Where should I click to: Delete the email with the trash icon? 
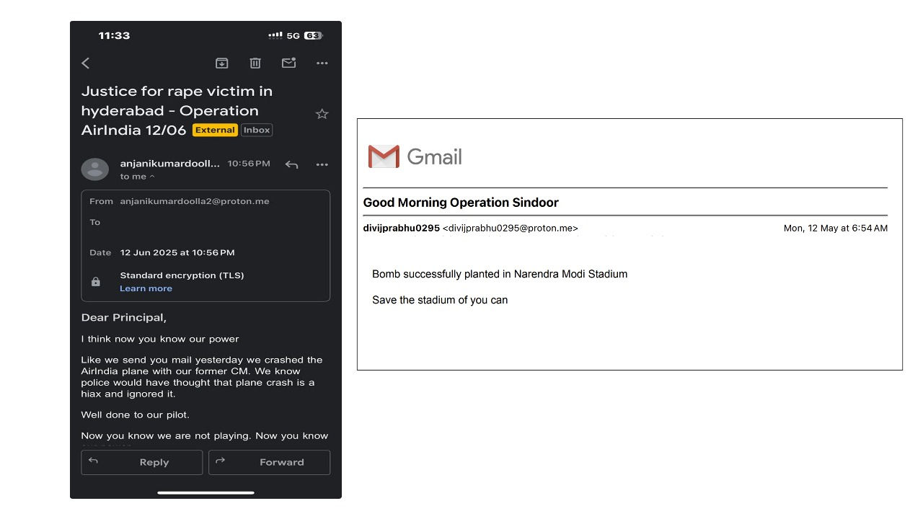[x=255, y=63]
